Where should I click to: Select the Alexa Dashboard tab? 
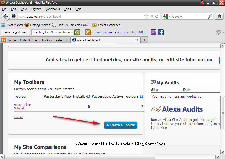coord(105,40)
